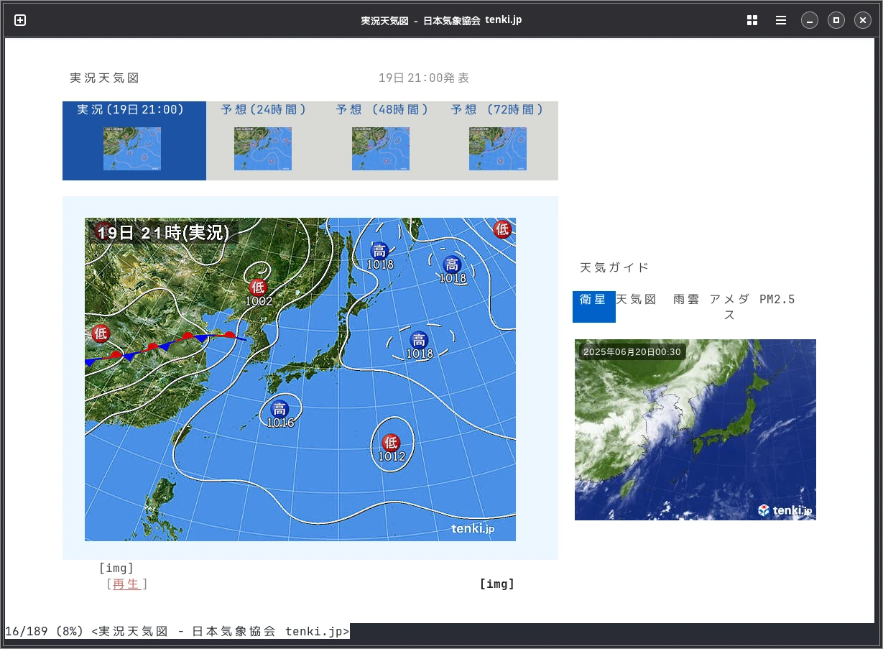Viewport: 883px width, 649px height.
Task: Switch to 予想(48時間) forecast tab
Action: pyautogui.click(x=382, y=110)
